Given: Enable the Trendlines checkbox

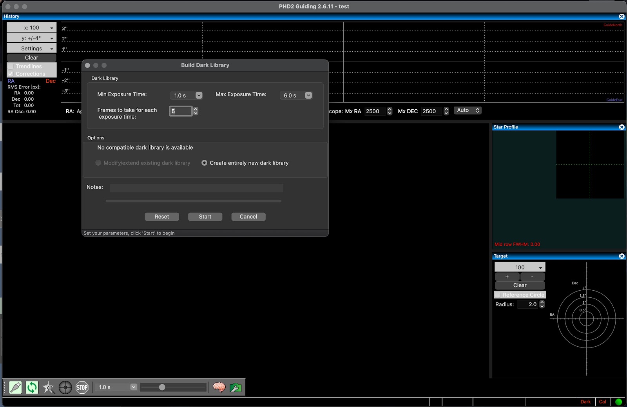Looking at the screenshot, I should [x=11, y=67].
